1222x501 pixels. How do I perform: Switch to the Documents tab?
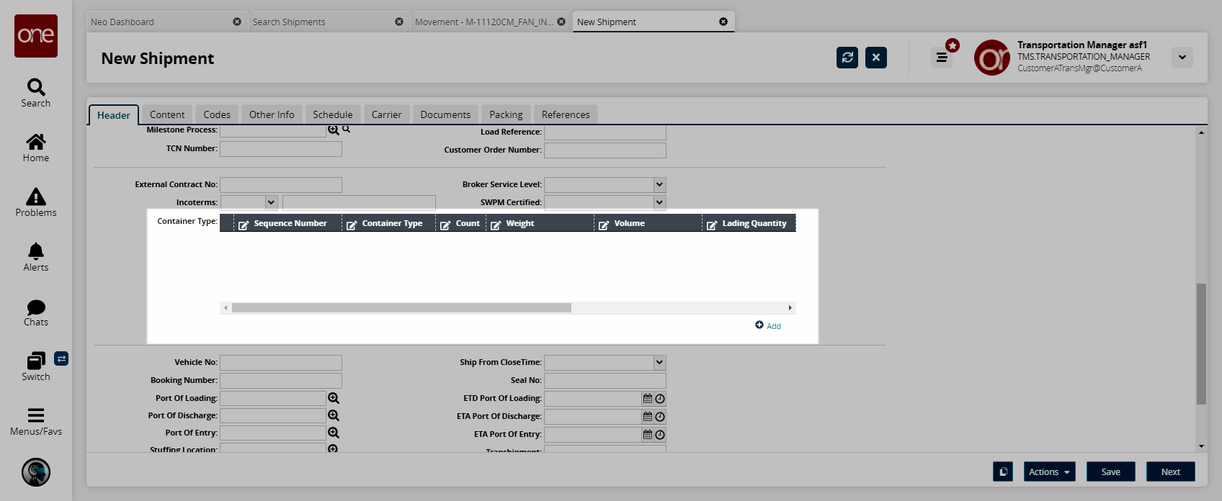click(445, 114)
